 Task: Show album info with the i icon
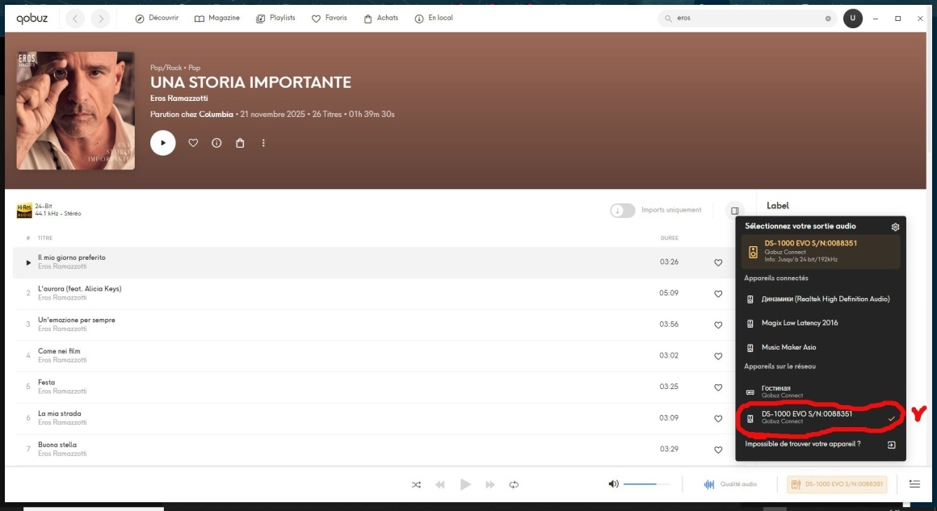(x=216, y=143)
